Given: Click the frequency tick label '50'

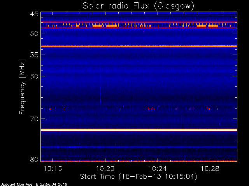Looking at the screenshot, I should coord(34,33).
